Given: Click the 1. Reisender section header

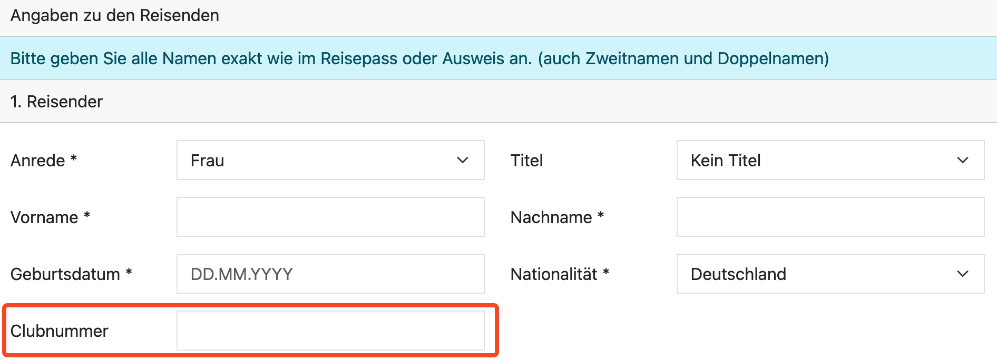Looking at the screenshot, I should (x=57, y=102).
